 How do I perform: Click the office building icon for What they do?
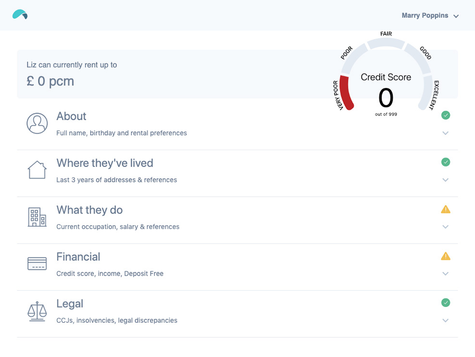(37, 217)
